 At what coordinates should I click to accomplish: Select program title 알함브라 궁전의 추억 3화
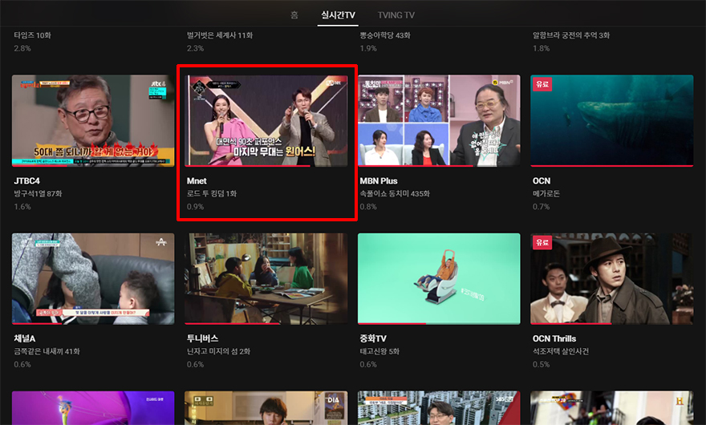tap(571, 35)
